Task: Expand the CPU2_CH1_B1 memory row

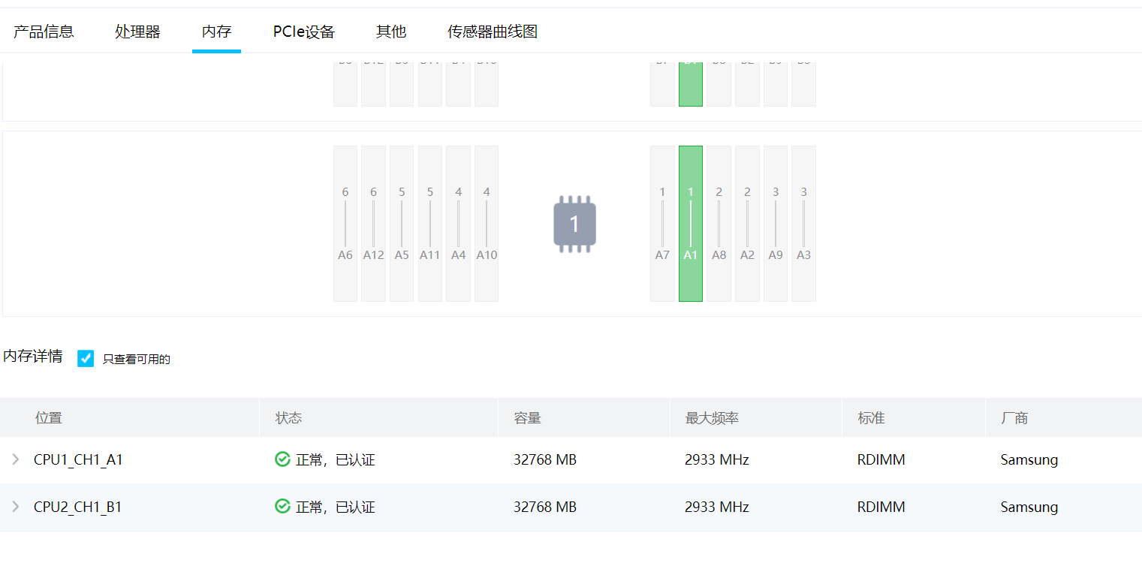Action: pos(16,507)
